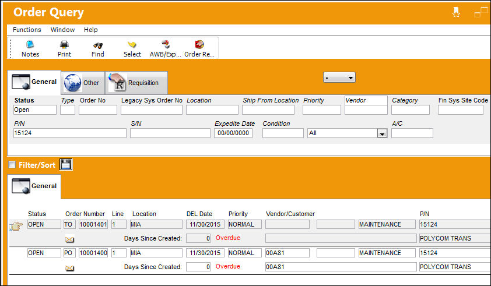Click the Category input field
491x286 pixels.
411,110
